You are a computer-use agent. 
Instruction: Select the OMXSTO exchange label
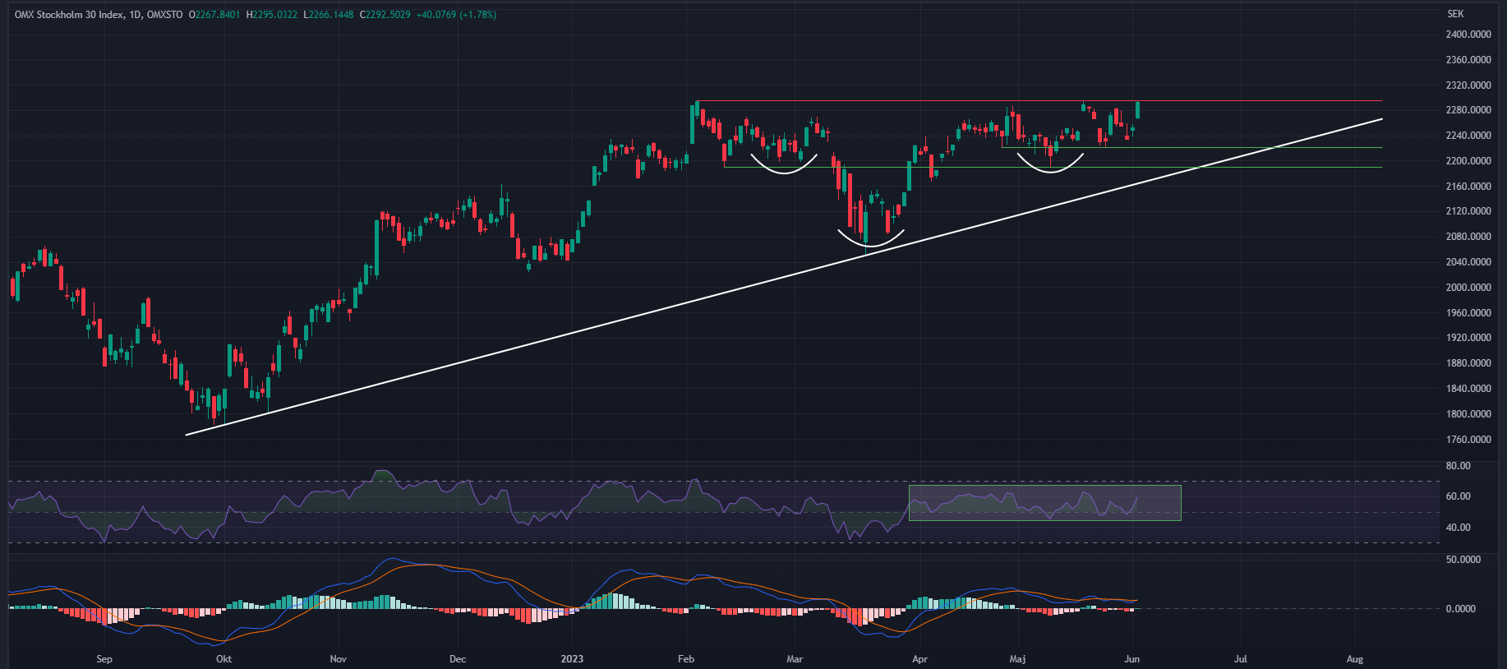(164, 15)
